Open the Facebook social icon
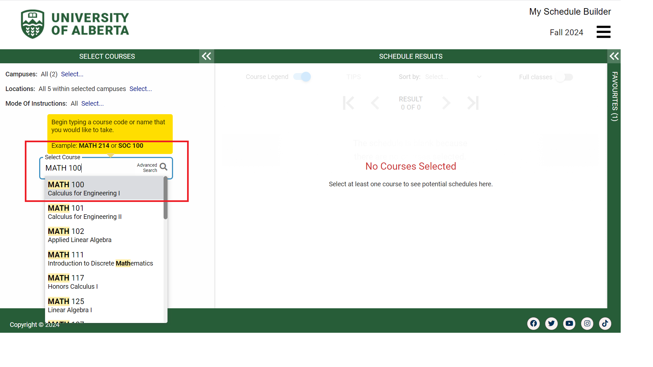653x367 pixels. click(533, 323)
